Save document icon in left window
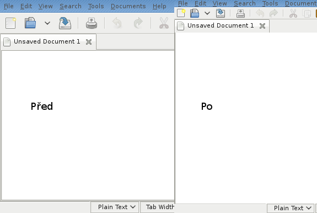Image resolution: width=317 pixels, height=213 pixels. (x=65, y=23)
